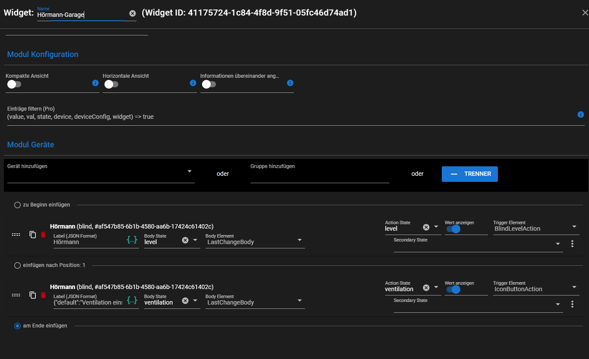Viewport: 589px width, 359px height.
Task: Click the Gruppe hinzufügen field
Action: coord(320,173)
